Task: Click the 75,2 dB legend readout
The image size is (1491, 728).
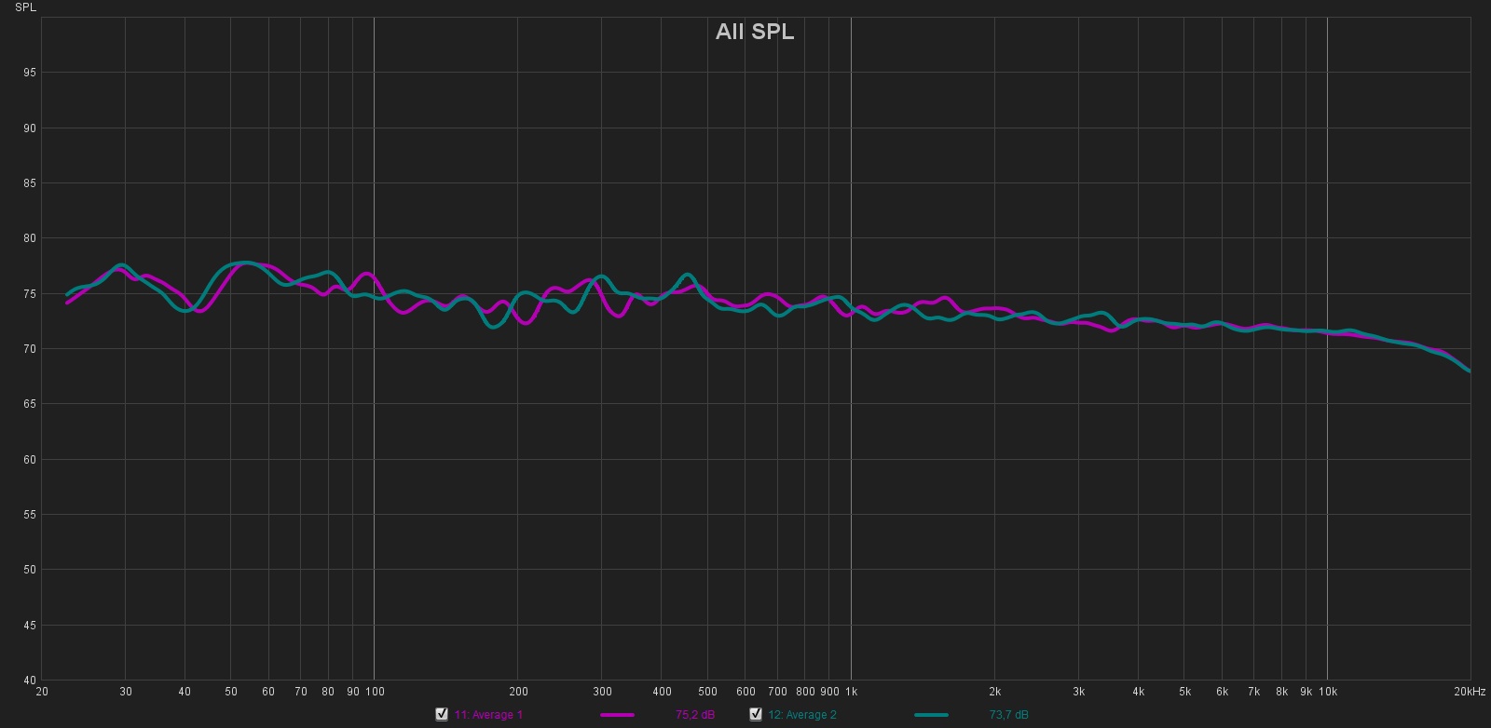Action: [695, 715]
